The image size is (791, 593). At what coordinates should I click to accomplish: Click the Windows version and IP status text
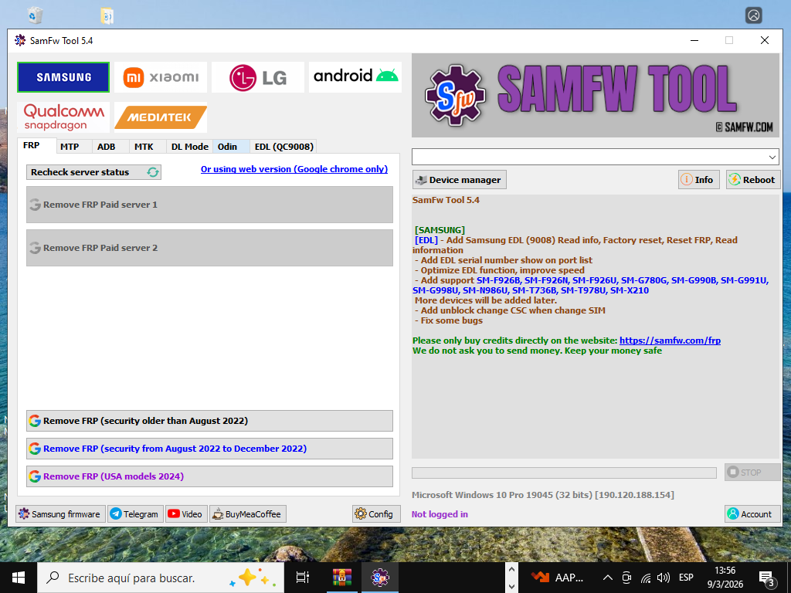tap(543, 495)
